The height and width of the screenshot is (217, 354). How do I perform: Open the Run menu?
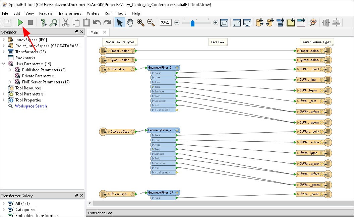[108, 13]
